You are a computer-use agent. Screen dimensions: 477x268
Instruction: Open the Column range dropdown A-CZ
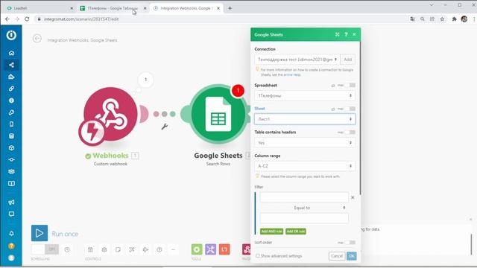click(x=305, y=166)
